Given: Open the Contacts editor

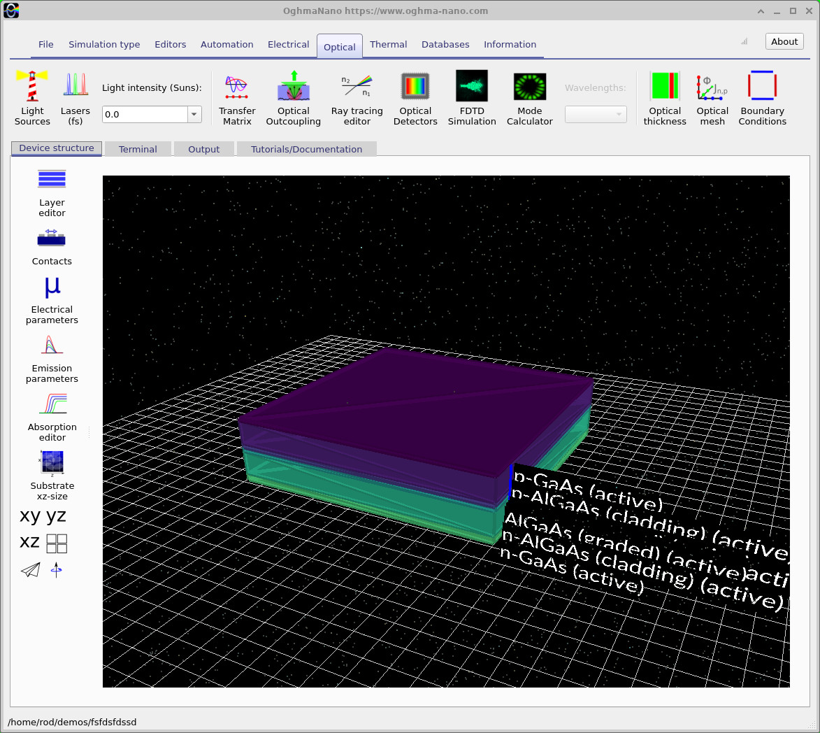Looking at the screenshot, I should tap(52, 247).
